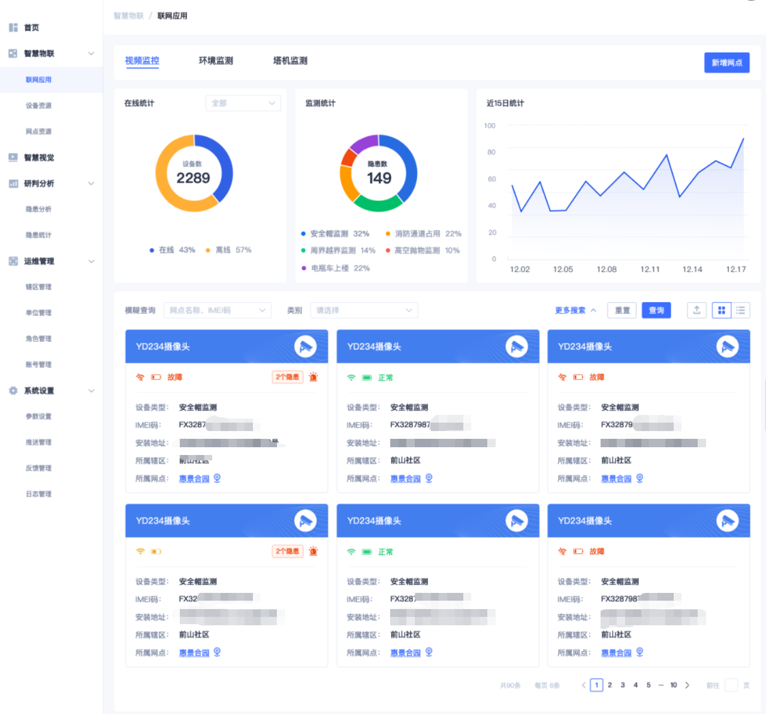Screen dimensions: 766x714
Task: Click the 智慧视觉 sidebar icon
Action: point(13,158)
